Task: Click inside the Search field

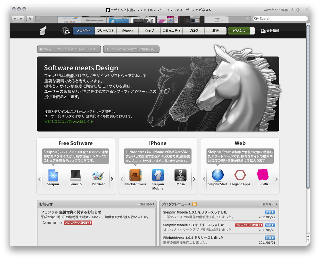Action: [x=280, y=18]
